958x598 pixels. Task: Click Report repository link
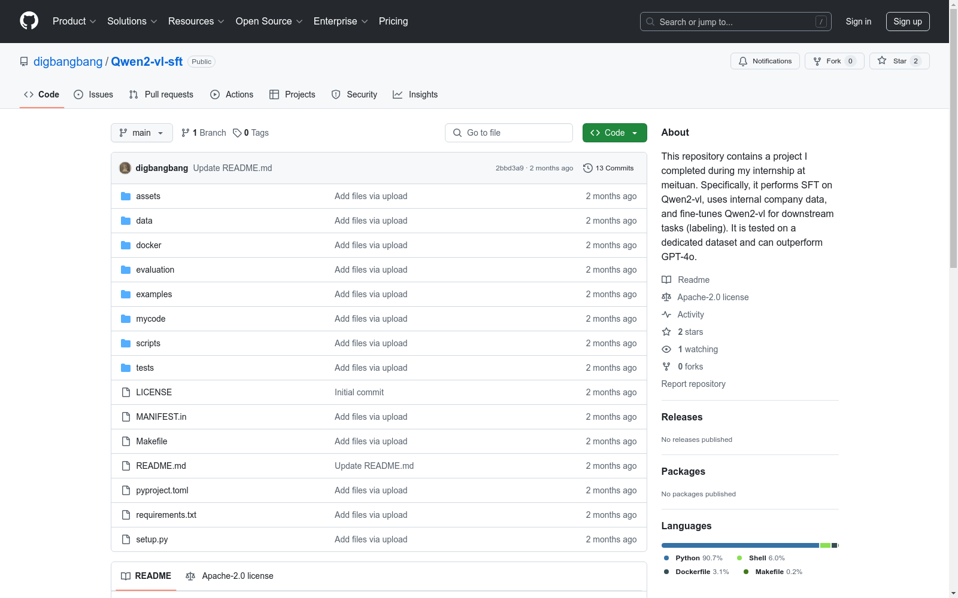pos(693,384)
